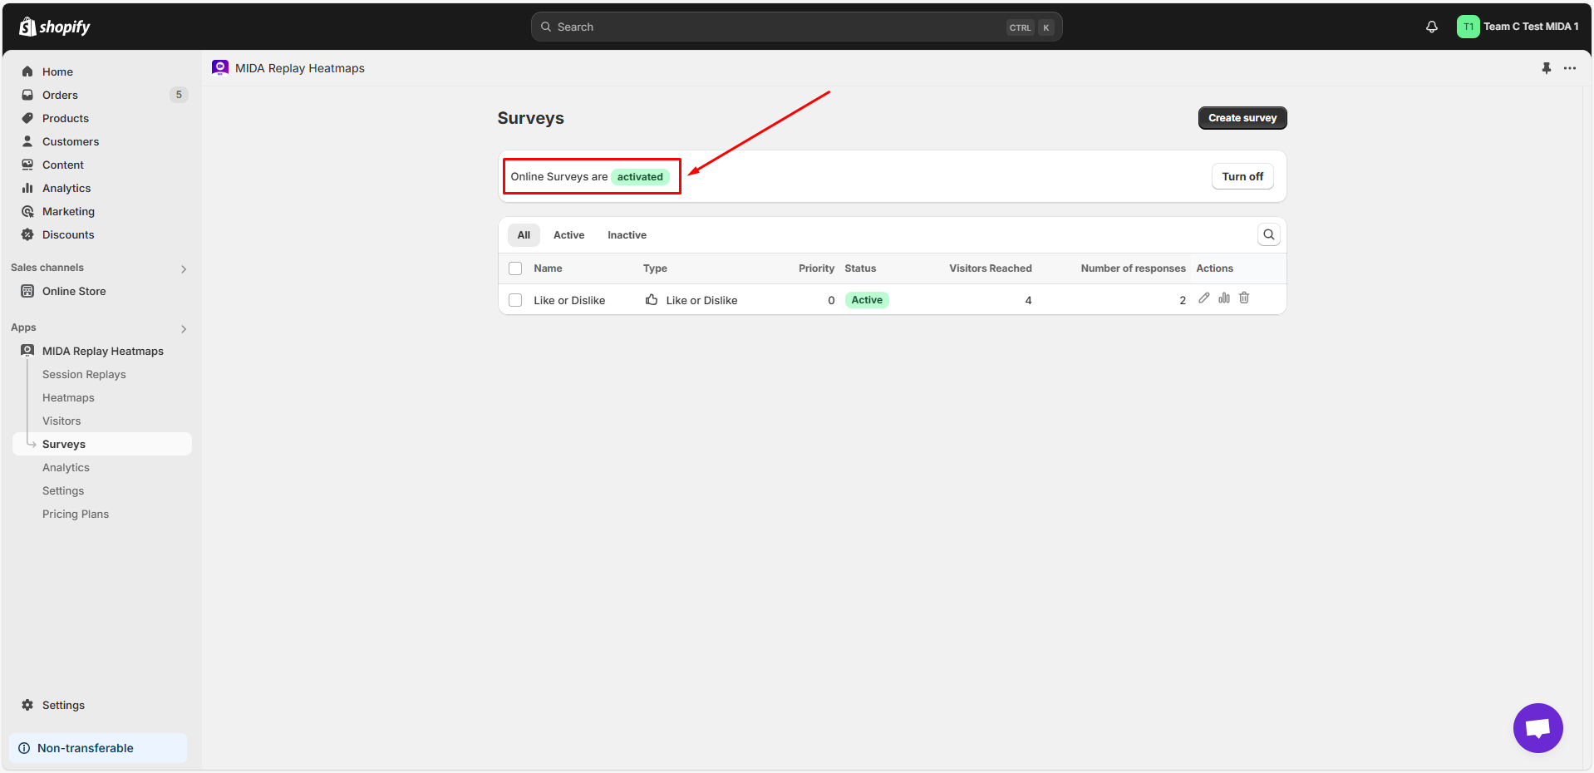Image resolution: width=1594 pixels, height=773 pixels.
Task: Go to Heatmaps in the sidebar
Action: [68, 398]
